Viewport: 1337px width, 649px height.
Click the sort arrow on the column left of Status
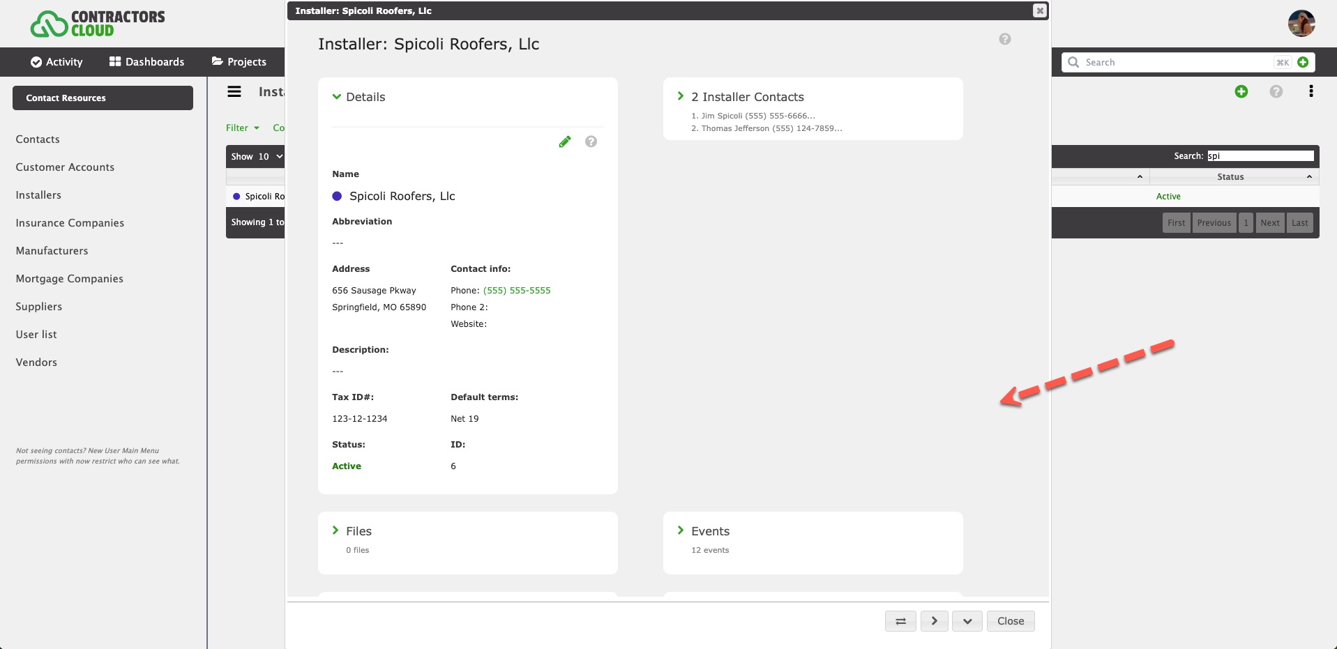(x=1140, y=177)
